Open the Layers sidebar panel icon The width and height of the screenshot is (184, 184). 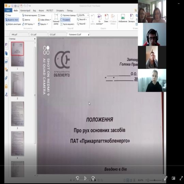point(6,61)
